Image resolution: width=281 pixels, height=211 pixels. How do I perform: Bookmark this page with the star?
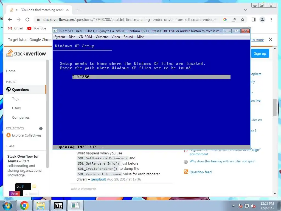tap(243, 20)
